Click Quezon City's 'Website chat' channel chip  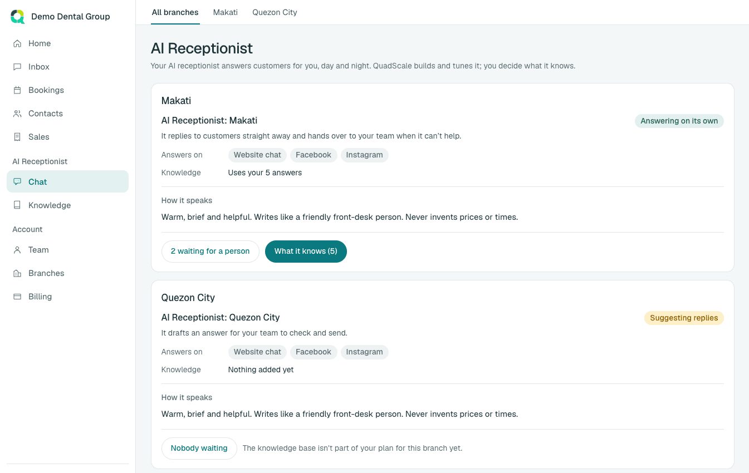pos(257,352)
